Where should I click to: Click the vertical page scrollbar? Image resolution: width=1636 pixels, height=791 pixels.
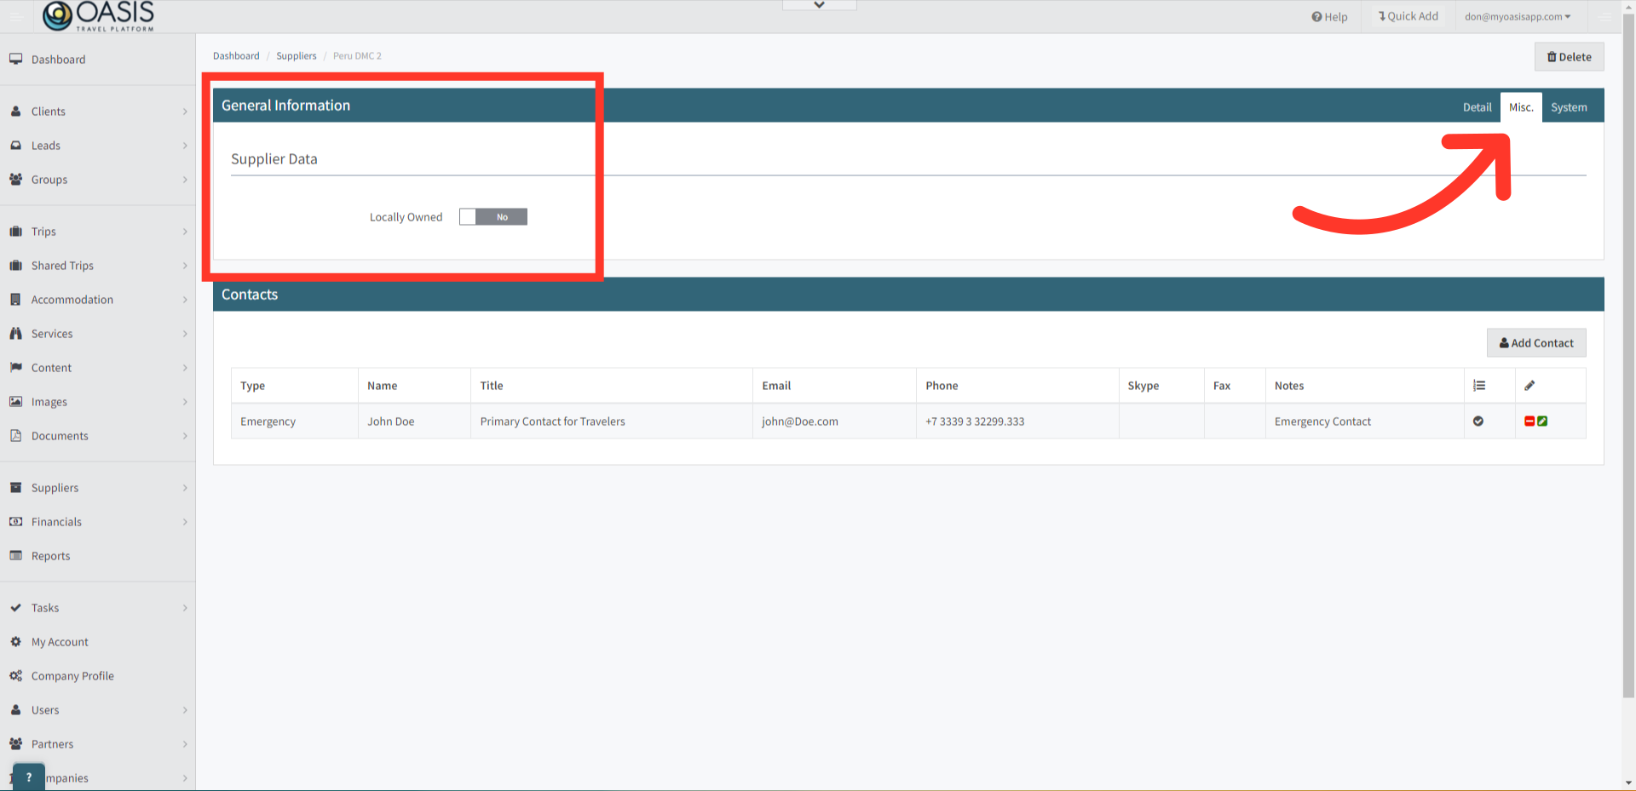coord(1628,358)
